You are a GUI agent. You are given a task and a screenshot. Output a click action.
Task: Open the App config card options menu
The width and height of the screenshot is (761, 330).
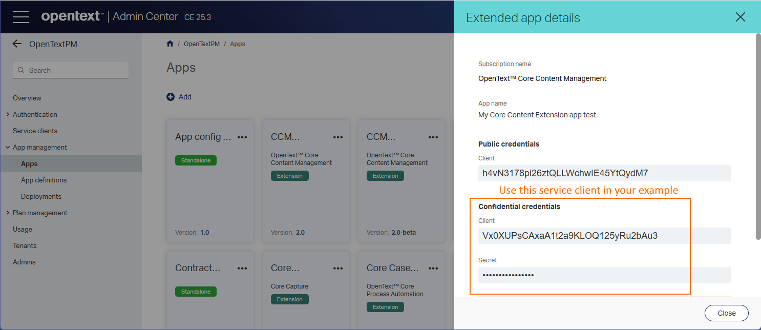point(242,137)
